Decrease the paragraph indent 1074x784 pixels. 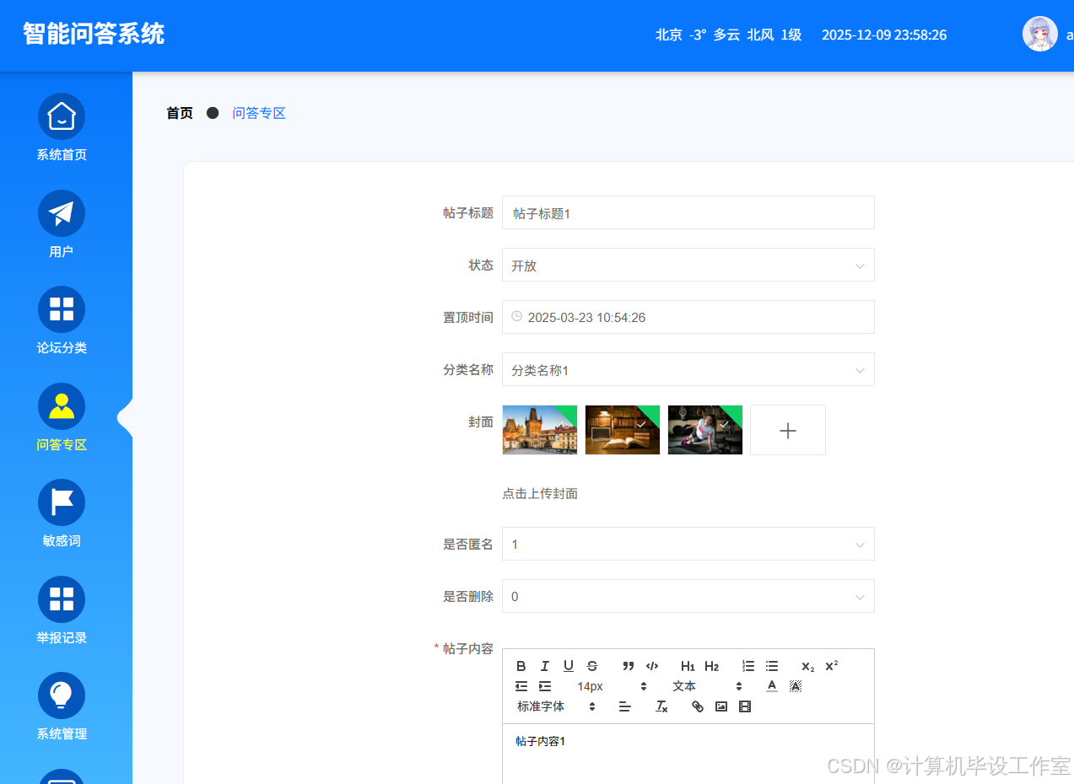point(521,686)
